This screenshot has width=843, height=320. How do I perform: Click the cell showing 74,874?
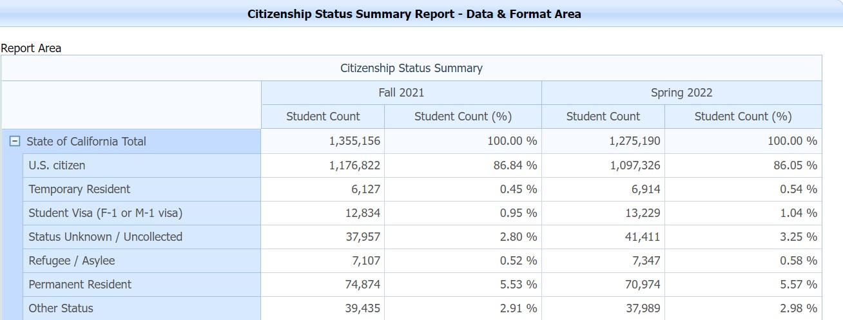[x=323, y=285]
